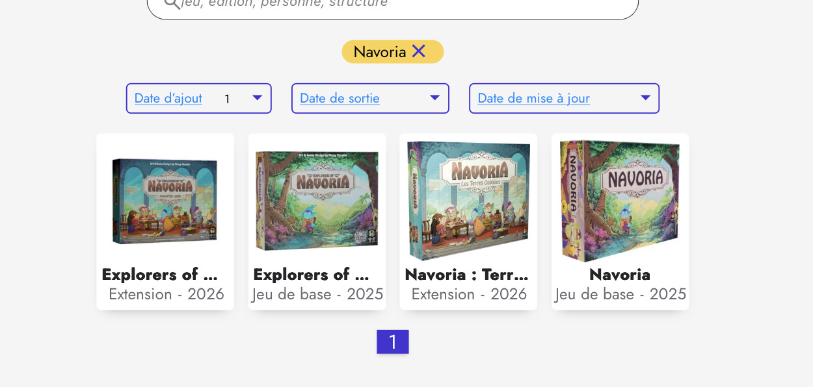Screen dimensions: 813x387
Task: Click the Explorers of... Jeu de base title
Action: (x=312, y=275)
